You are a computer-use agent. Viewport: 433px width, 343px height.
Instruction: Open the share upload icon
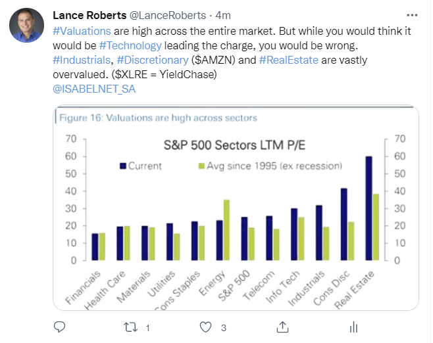[282, 327]
